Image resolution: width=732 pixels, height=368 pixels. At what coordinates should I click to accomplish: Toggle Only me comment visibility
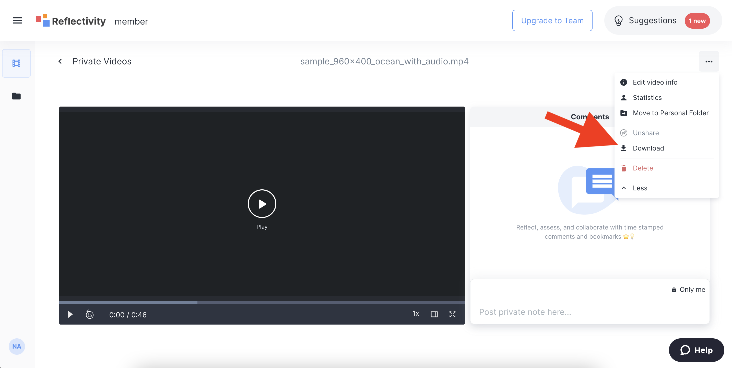[688, 290]
